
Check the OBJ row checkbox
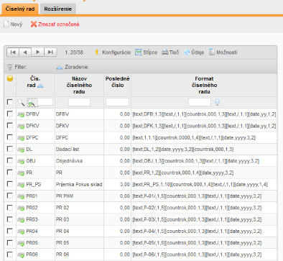point(10,160)
